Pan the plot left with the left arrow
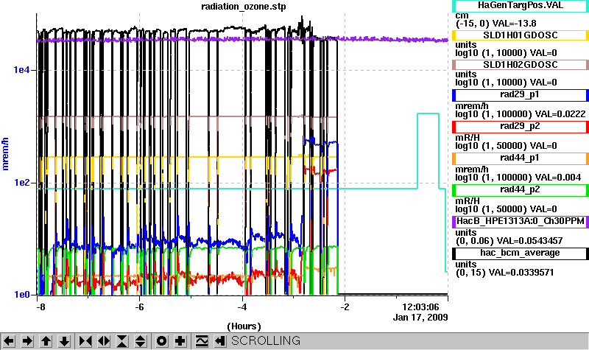The height and width of the screenshot is (350, 589). coord(9,341)
